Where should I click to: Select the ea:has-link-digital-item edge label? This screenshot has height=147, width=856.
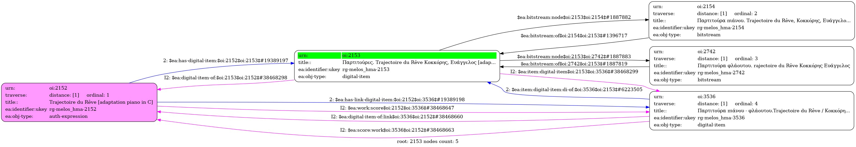pos(397,99)
